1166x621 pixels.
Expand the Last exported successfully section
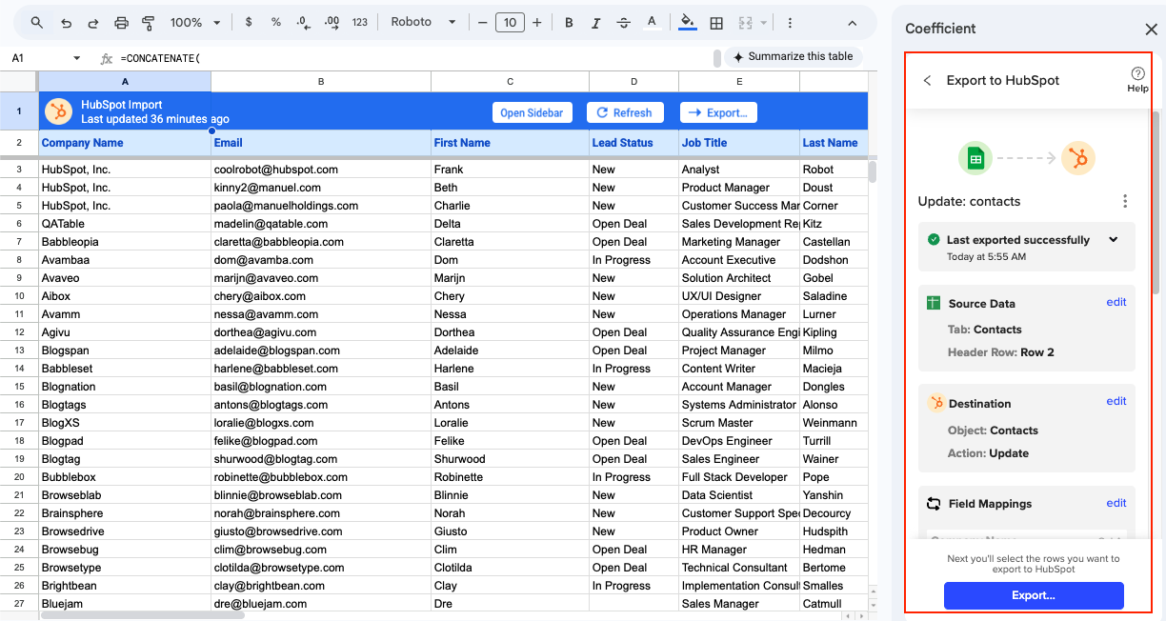coord(1114,240)
